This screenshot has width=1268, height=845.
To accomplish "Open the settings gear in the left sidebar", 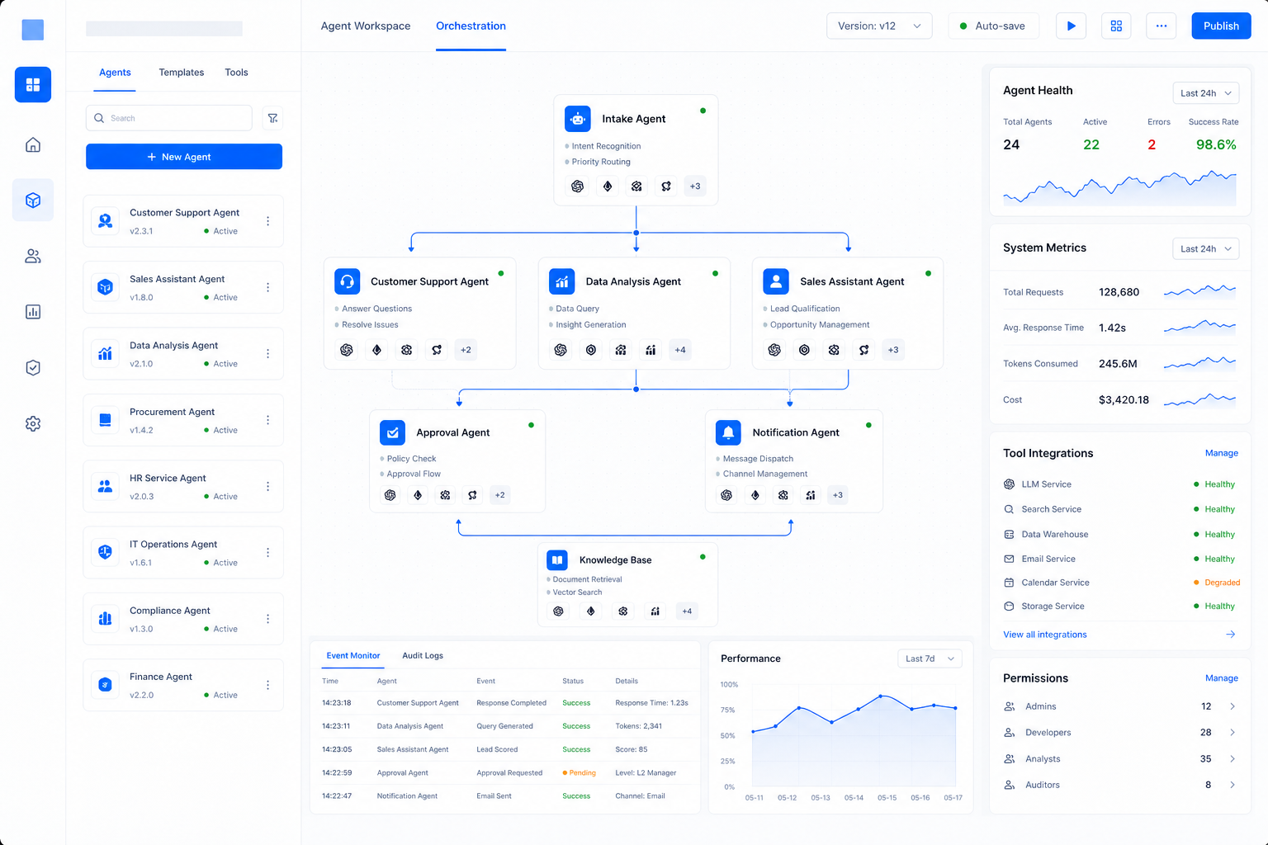I will click(33, 423).
